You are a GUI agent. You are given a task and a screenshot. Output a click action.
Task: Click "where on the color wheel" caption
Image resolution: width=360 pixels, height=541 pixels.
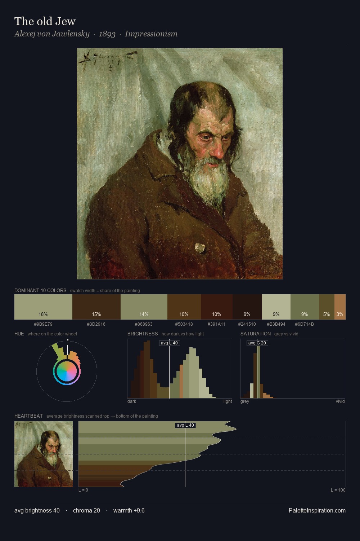click(52, 334)
